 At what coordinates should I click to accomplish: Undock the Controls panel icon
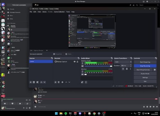click(x=156, y=58)
